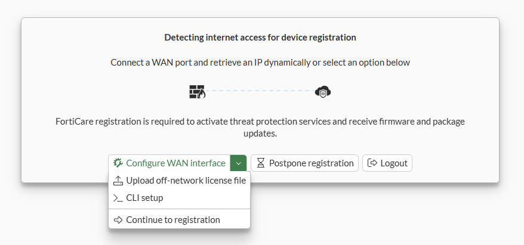Screen dimensions: 524x245
Task: Click the dashed connection line between icons
Action: coord(260,91)
